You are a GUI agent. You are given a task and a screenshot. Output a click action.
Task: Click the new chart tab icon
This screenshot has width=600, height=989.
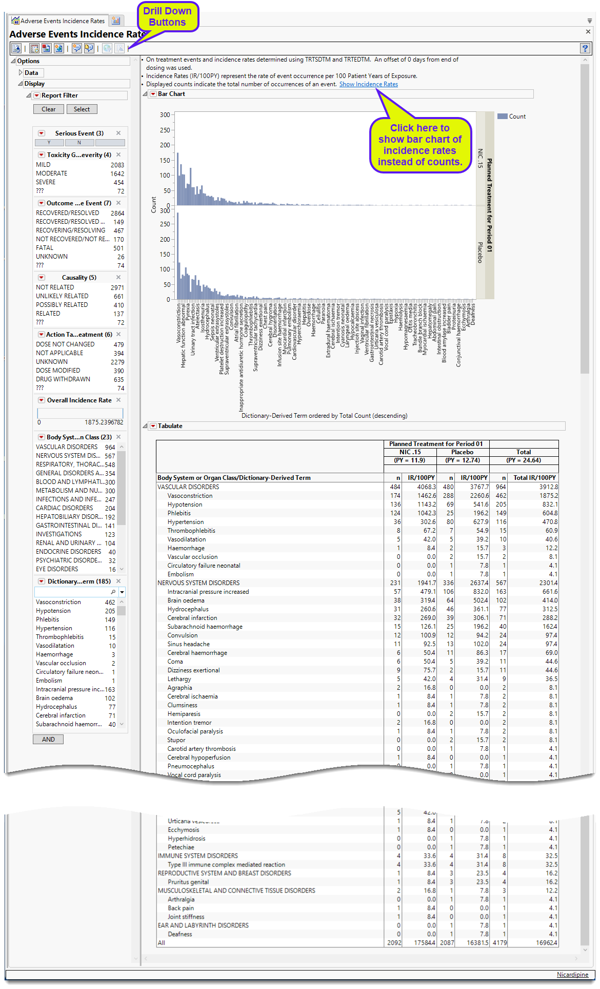tap(116, 21)
